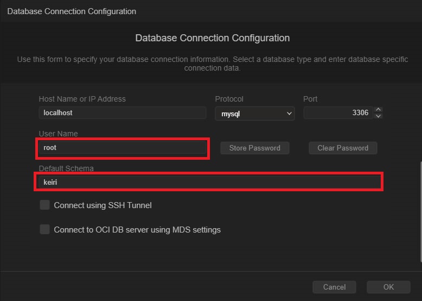Click the Host Name or IP Address field

122,113
